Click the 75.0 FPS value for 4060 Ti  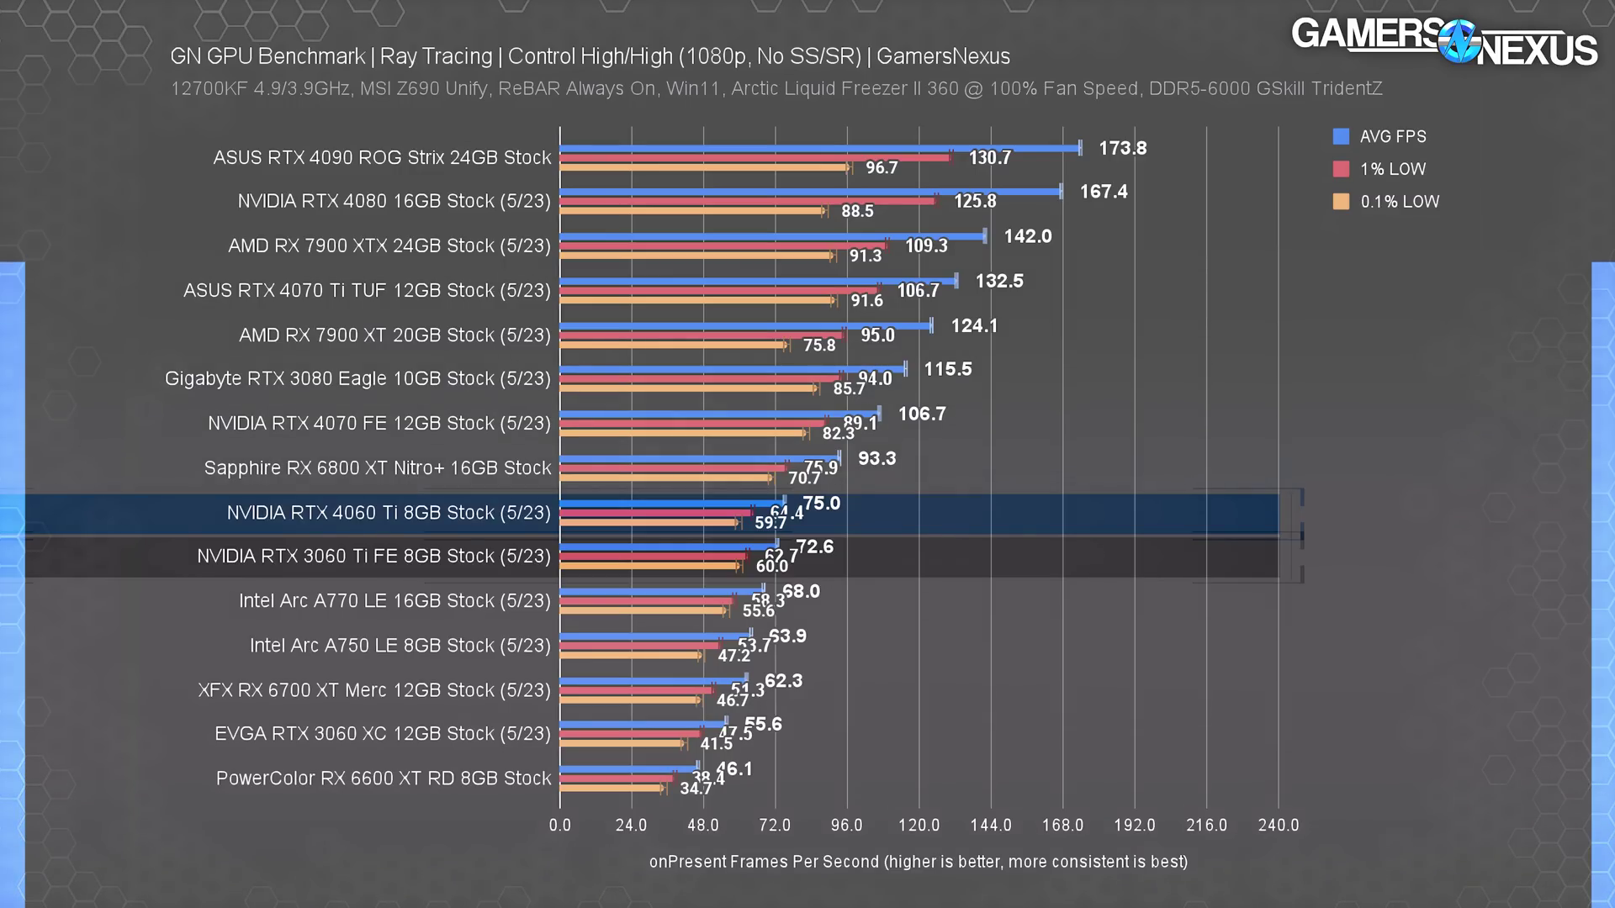[821, 504]
